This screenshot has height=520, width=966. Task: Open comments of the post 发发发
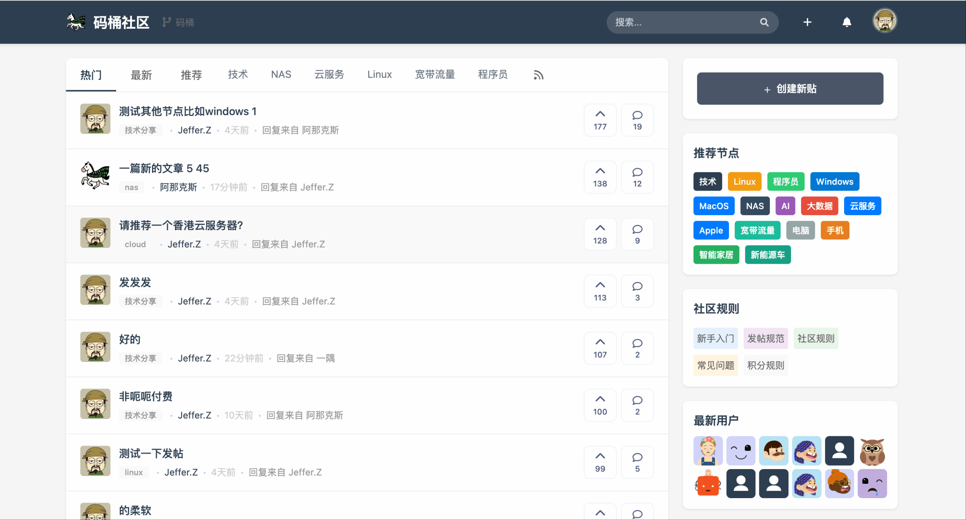point(637,291)
